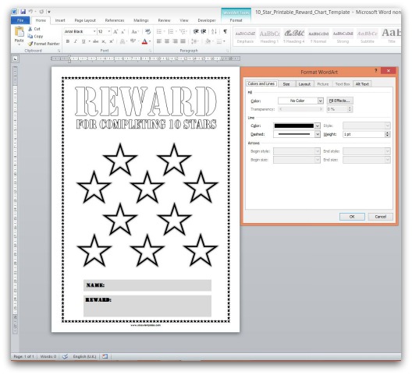This screenshot has width=412, height=375.
Task: Open the Review tab
Action: 164,20
